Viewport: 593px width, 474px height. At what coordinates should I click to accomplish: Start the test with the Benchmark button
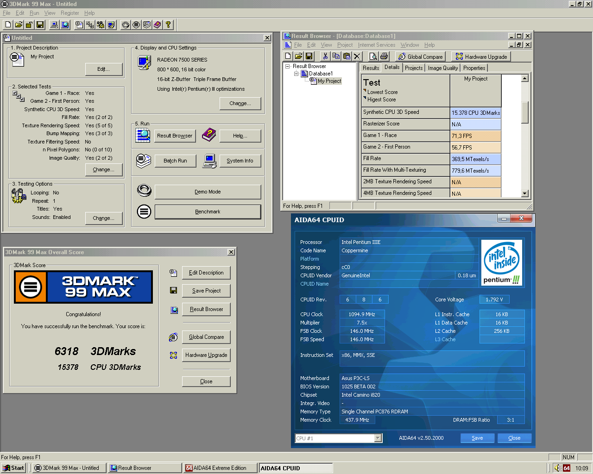(x=208, y=212)
